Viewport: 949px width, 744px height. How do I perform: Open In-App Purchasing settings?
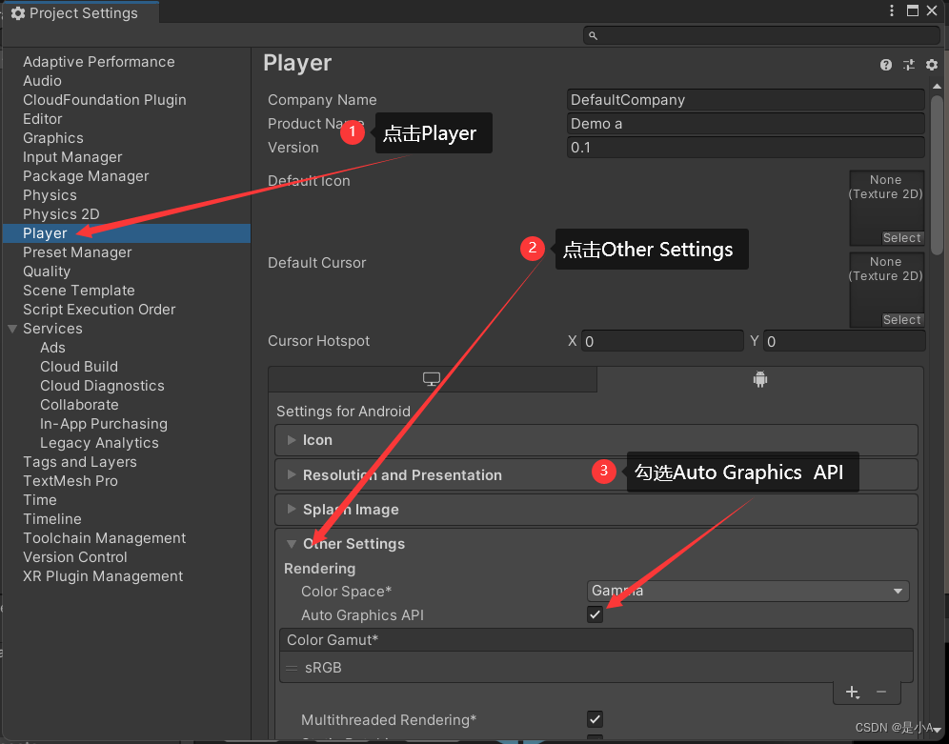(x=104, y=423)
